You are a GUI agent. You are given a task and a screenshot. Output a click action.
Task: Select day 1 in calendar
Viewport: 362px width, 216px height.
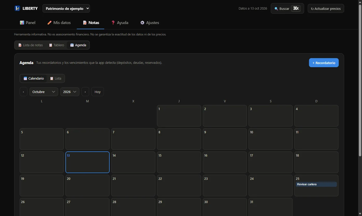(x=179, y=116)
